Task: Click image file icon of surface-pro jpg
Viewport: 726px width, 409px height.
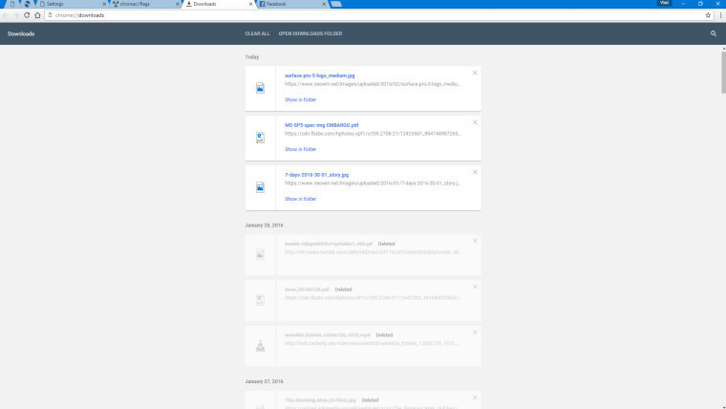Action: pos(260,88)
